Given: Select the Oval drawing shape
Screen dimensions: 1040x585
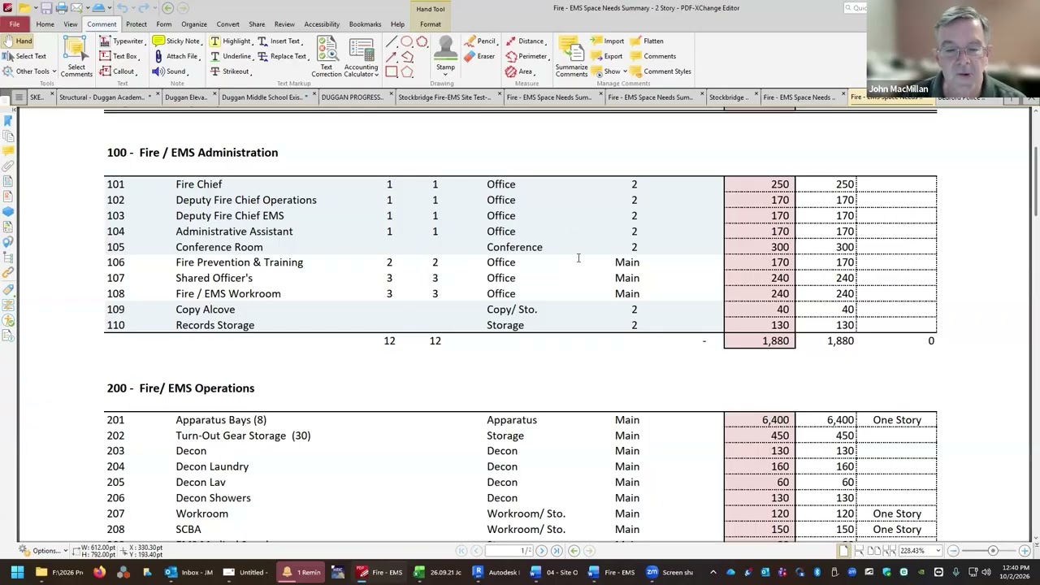Looking at the screenshot, I should tap(407, 41).
